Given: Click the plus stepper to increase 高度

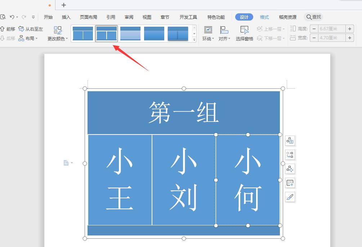Looking at the screenshot, I should click(349, 28).
